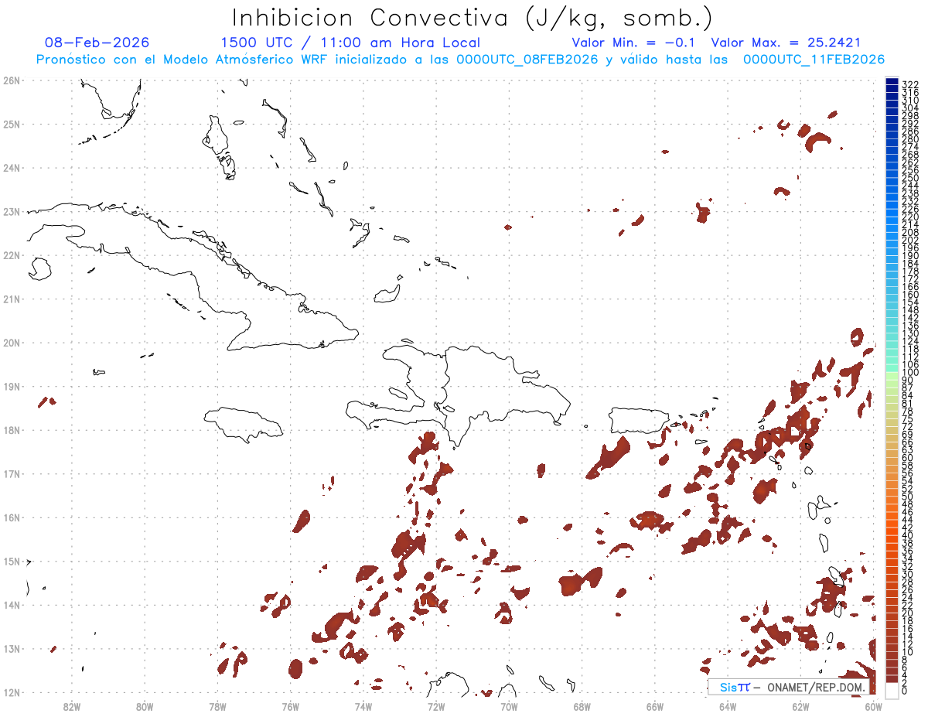928x717 pixels.
Task: Click the 82W longitude axis label
Action: 72,706
